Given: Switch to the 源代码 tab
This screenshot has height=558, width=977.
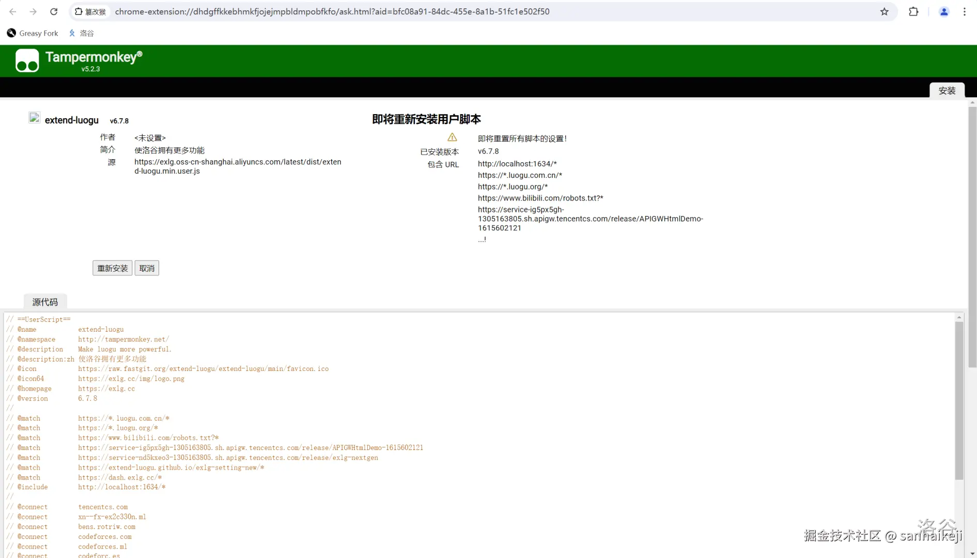Looking at the screenshot, I should click(45, 302).
